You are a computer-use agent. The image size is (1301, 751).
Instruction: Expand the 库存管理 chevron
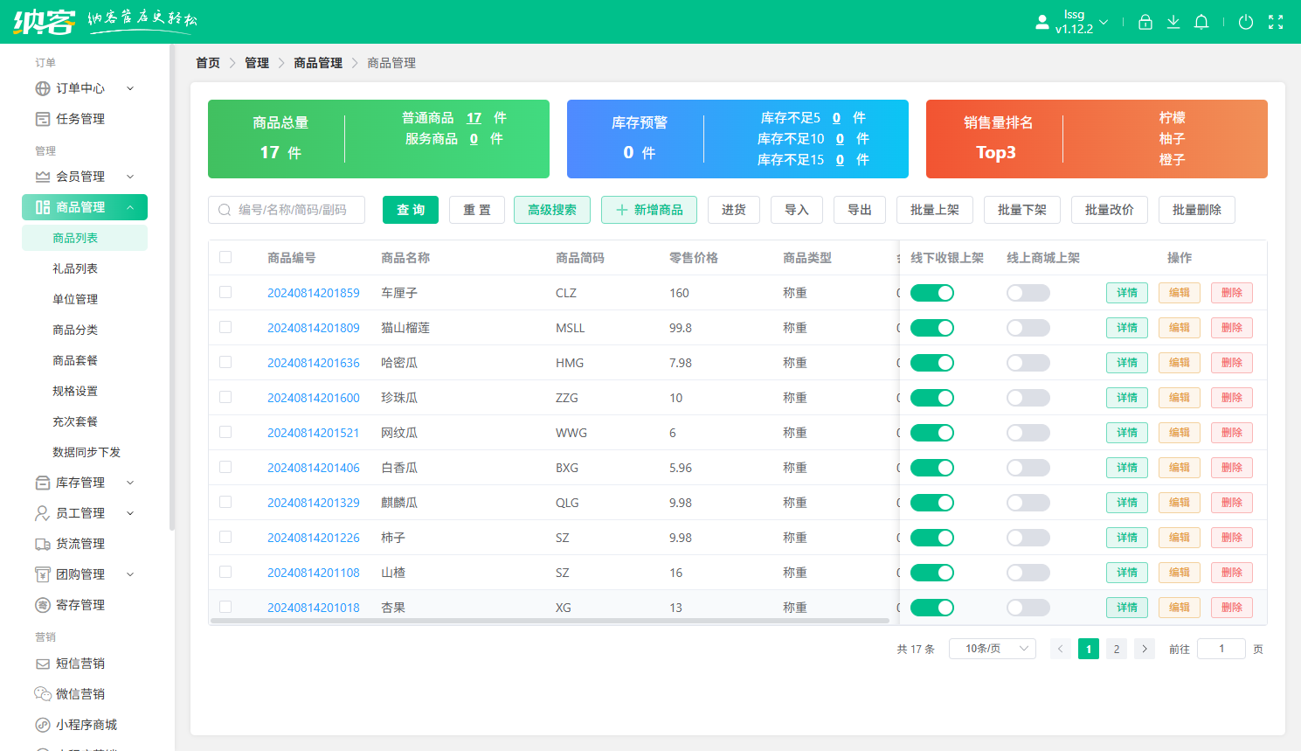(x=130, y=483)
